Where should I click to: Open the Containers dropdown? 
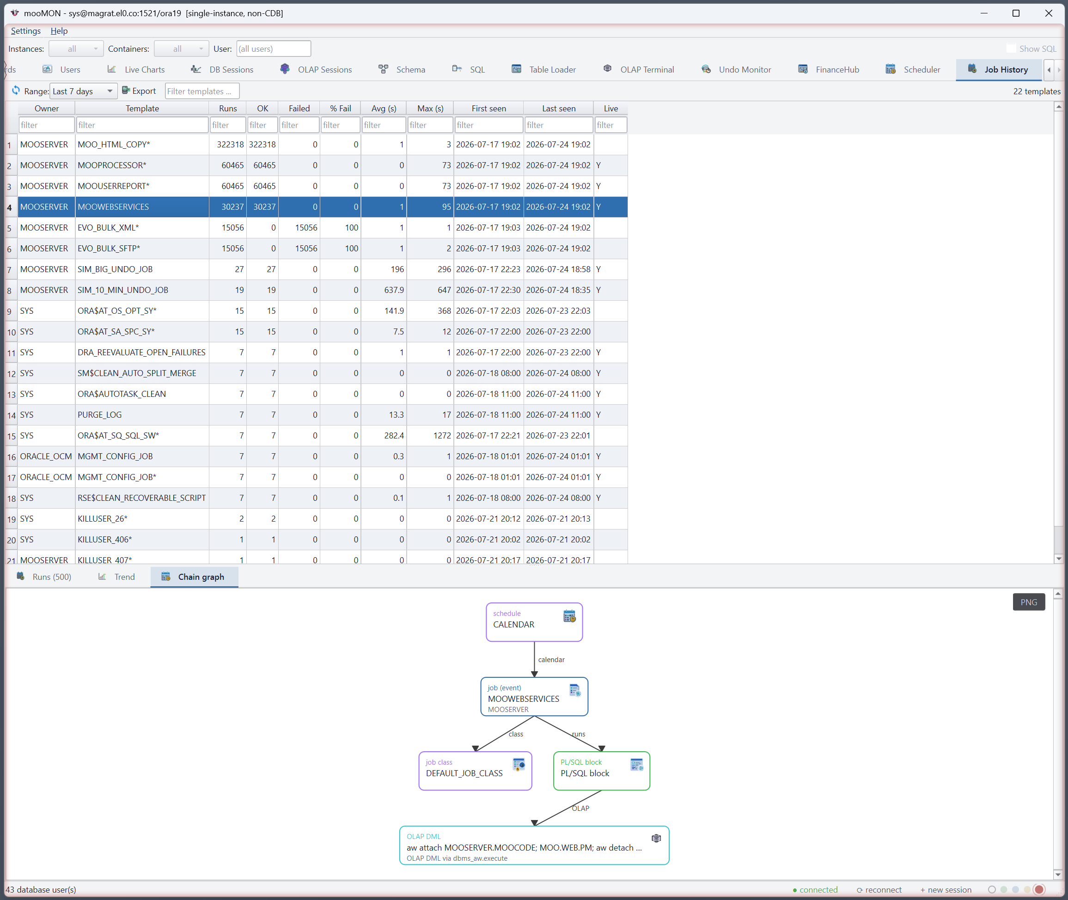tap(182, 49)
